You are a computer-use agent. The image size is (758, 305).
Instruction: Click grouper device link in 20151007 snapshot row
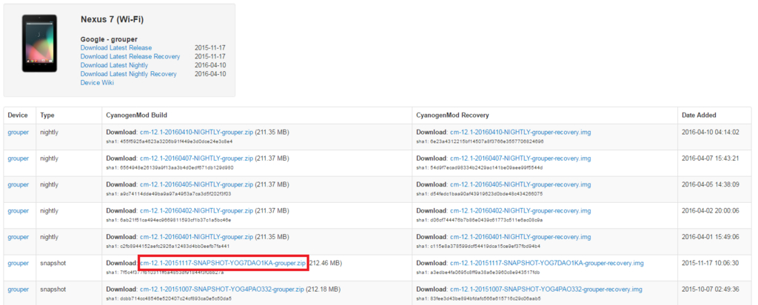[x=19, y=289]
